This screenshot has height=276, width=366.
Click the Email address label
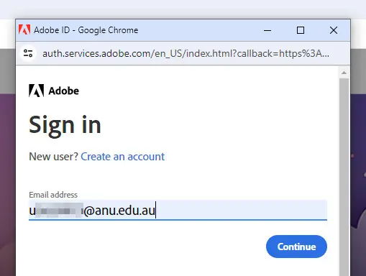tap(53, 195)
